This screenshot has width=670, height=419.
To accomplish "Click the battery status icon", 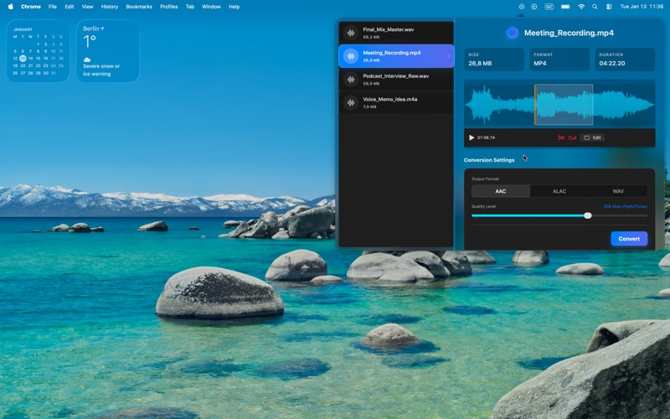I will click(x=565, y=7).
